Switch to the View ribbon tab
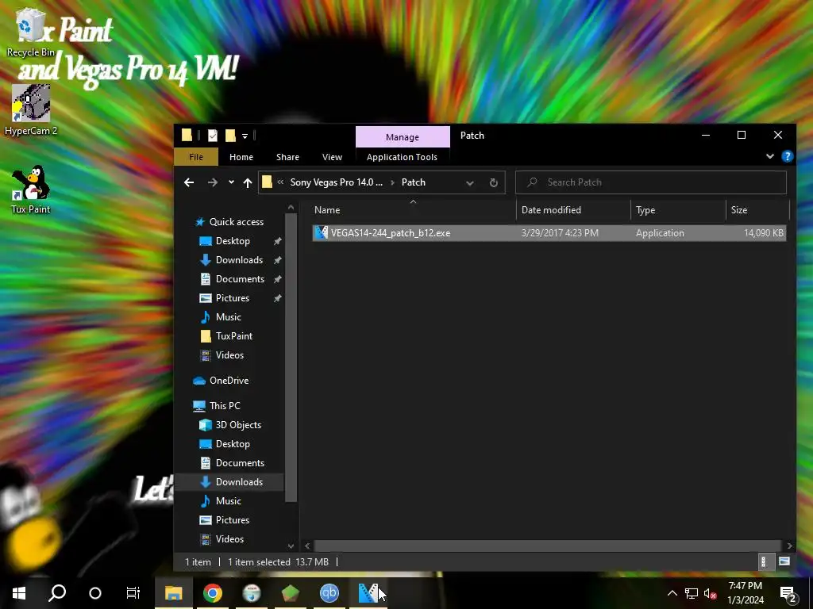Screen dimensions: 813x609 click(332, 157)
